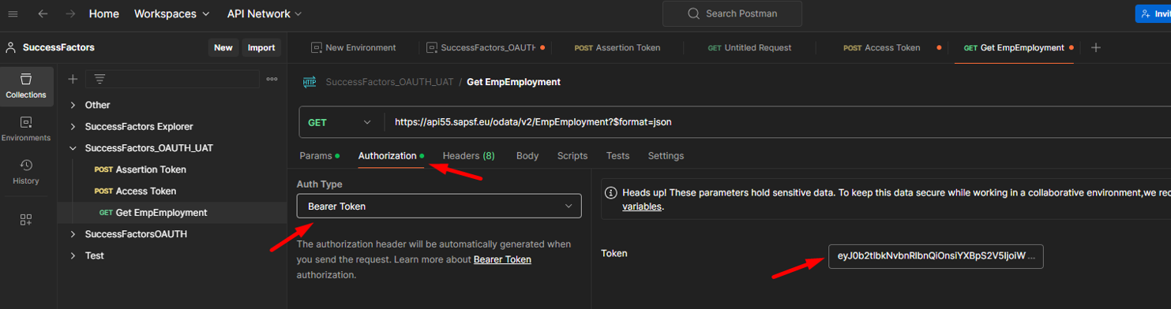Go back with the left arrow
1171x309 pixels.
43,13
